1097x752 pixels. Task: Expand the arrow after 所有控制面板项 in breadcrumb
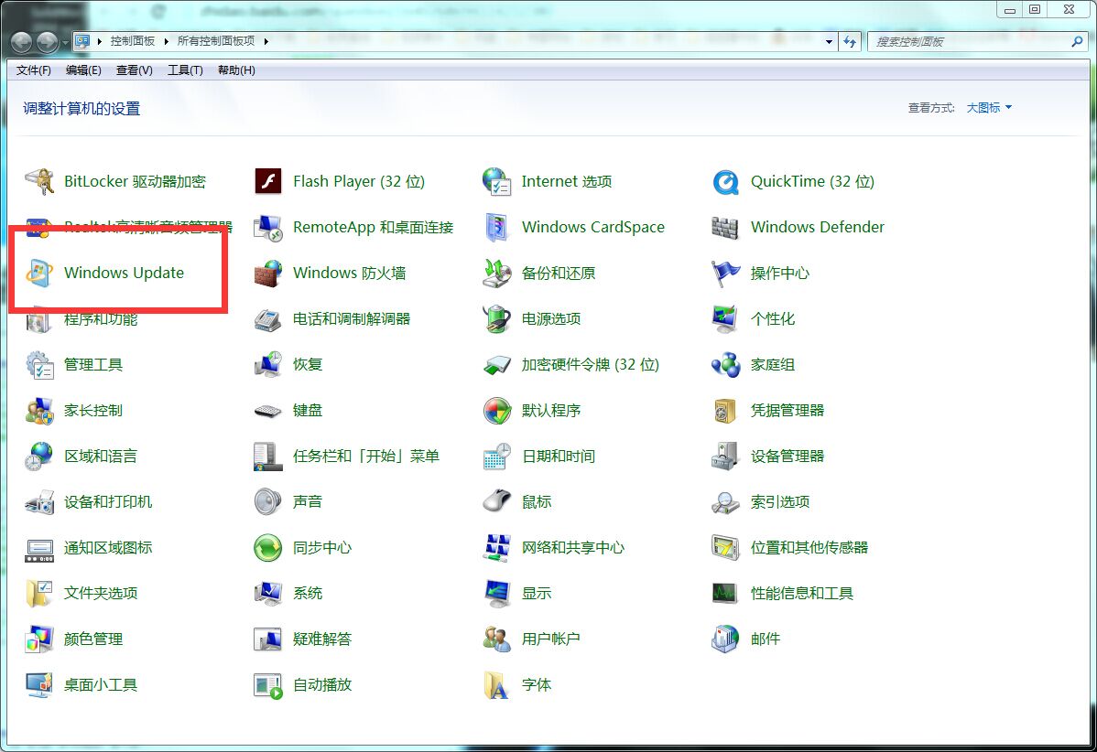coord(266,42)
